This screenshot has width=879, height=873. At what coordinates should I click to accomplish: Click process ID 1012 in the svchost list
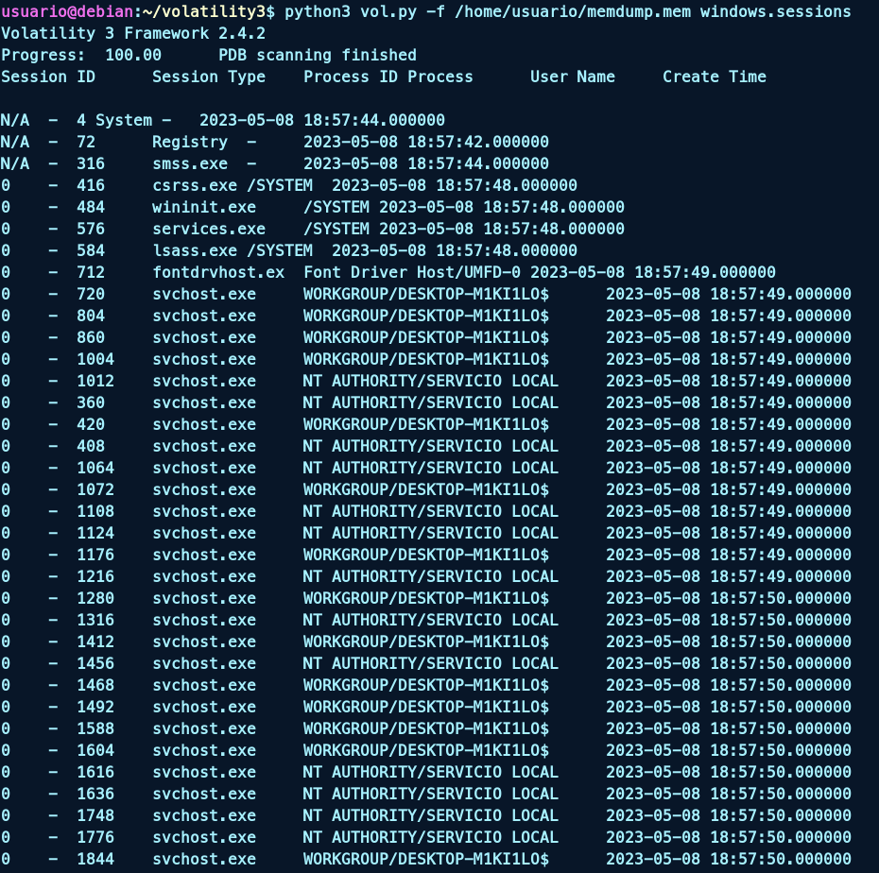[x=95, y=381]
